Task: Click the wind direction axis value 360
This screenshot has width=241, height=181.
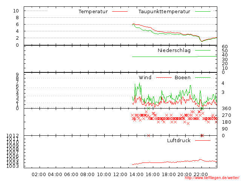Action: tap(226, 109)
